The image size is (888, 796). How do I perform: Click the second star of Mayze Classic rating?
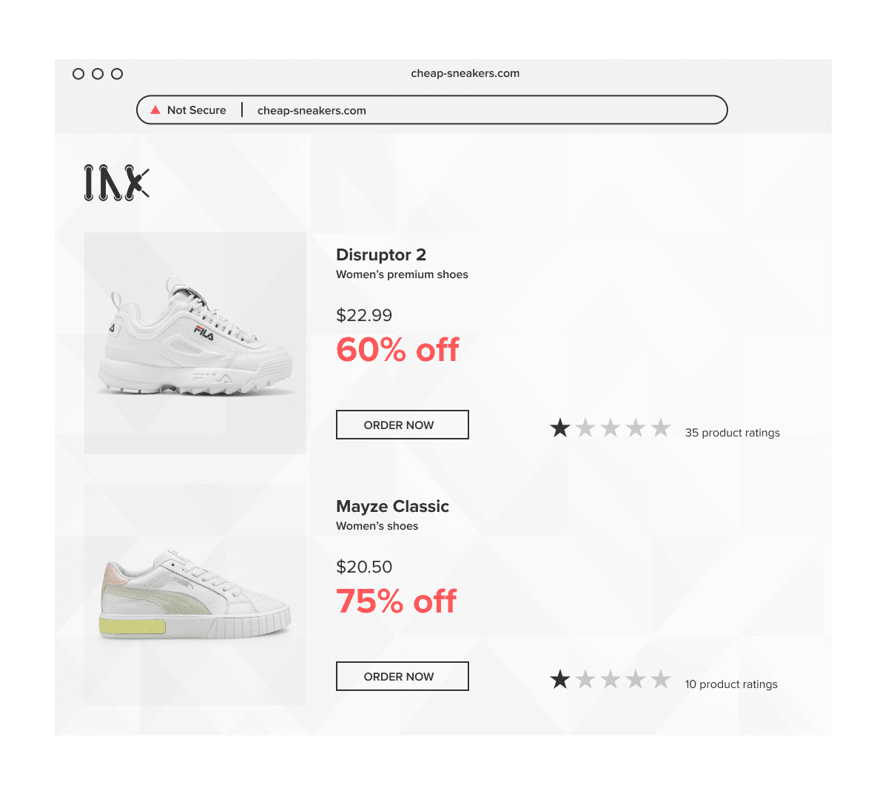pos(585,679)
